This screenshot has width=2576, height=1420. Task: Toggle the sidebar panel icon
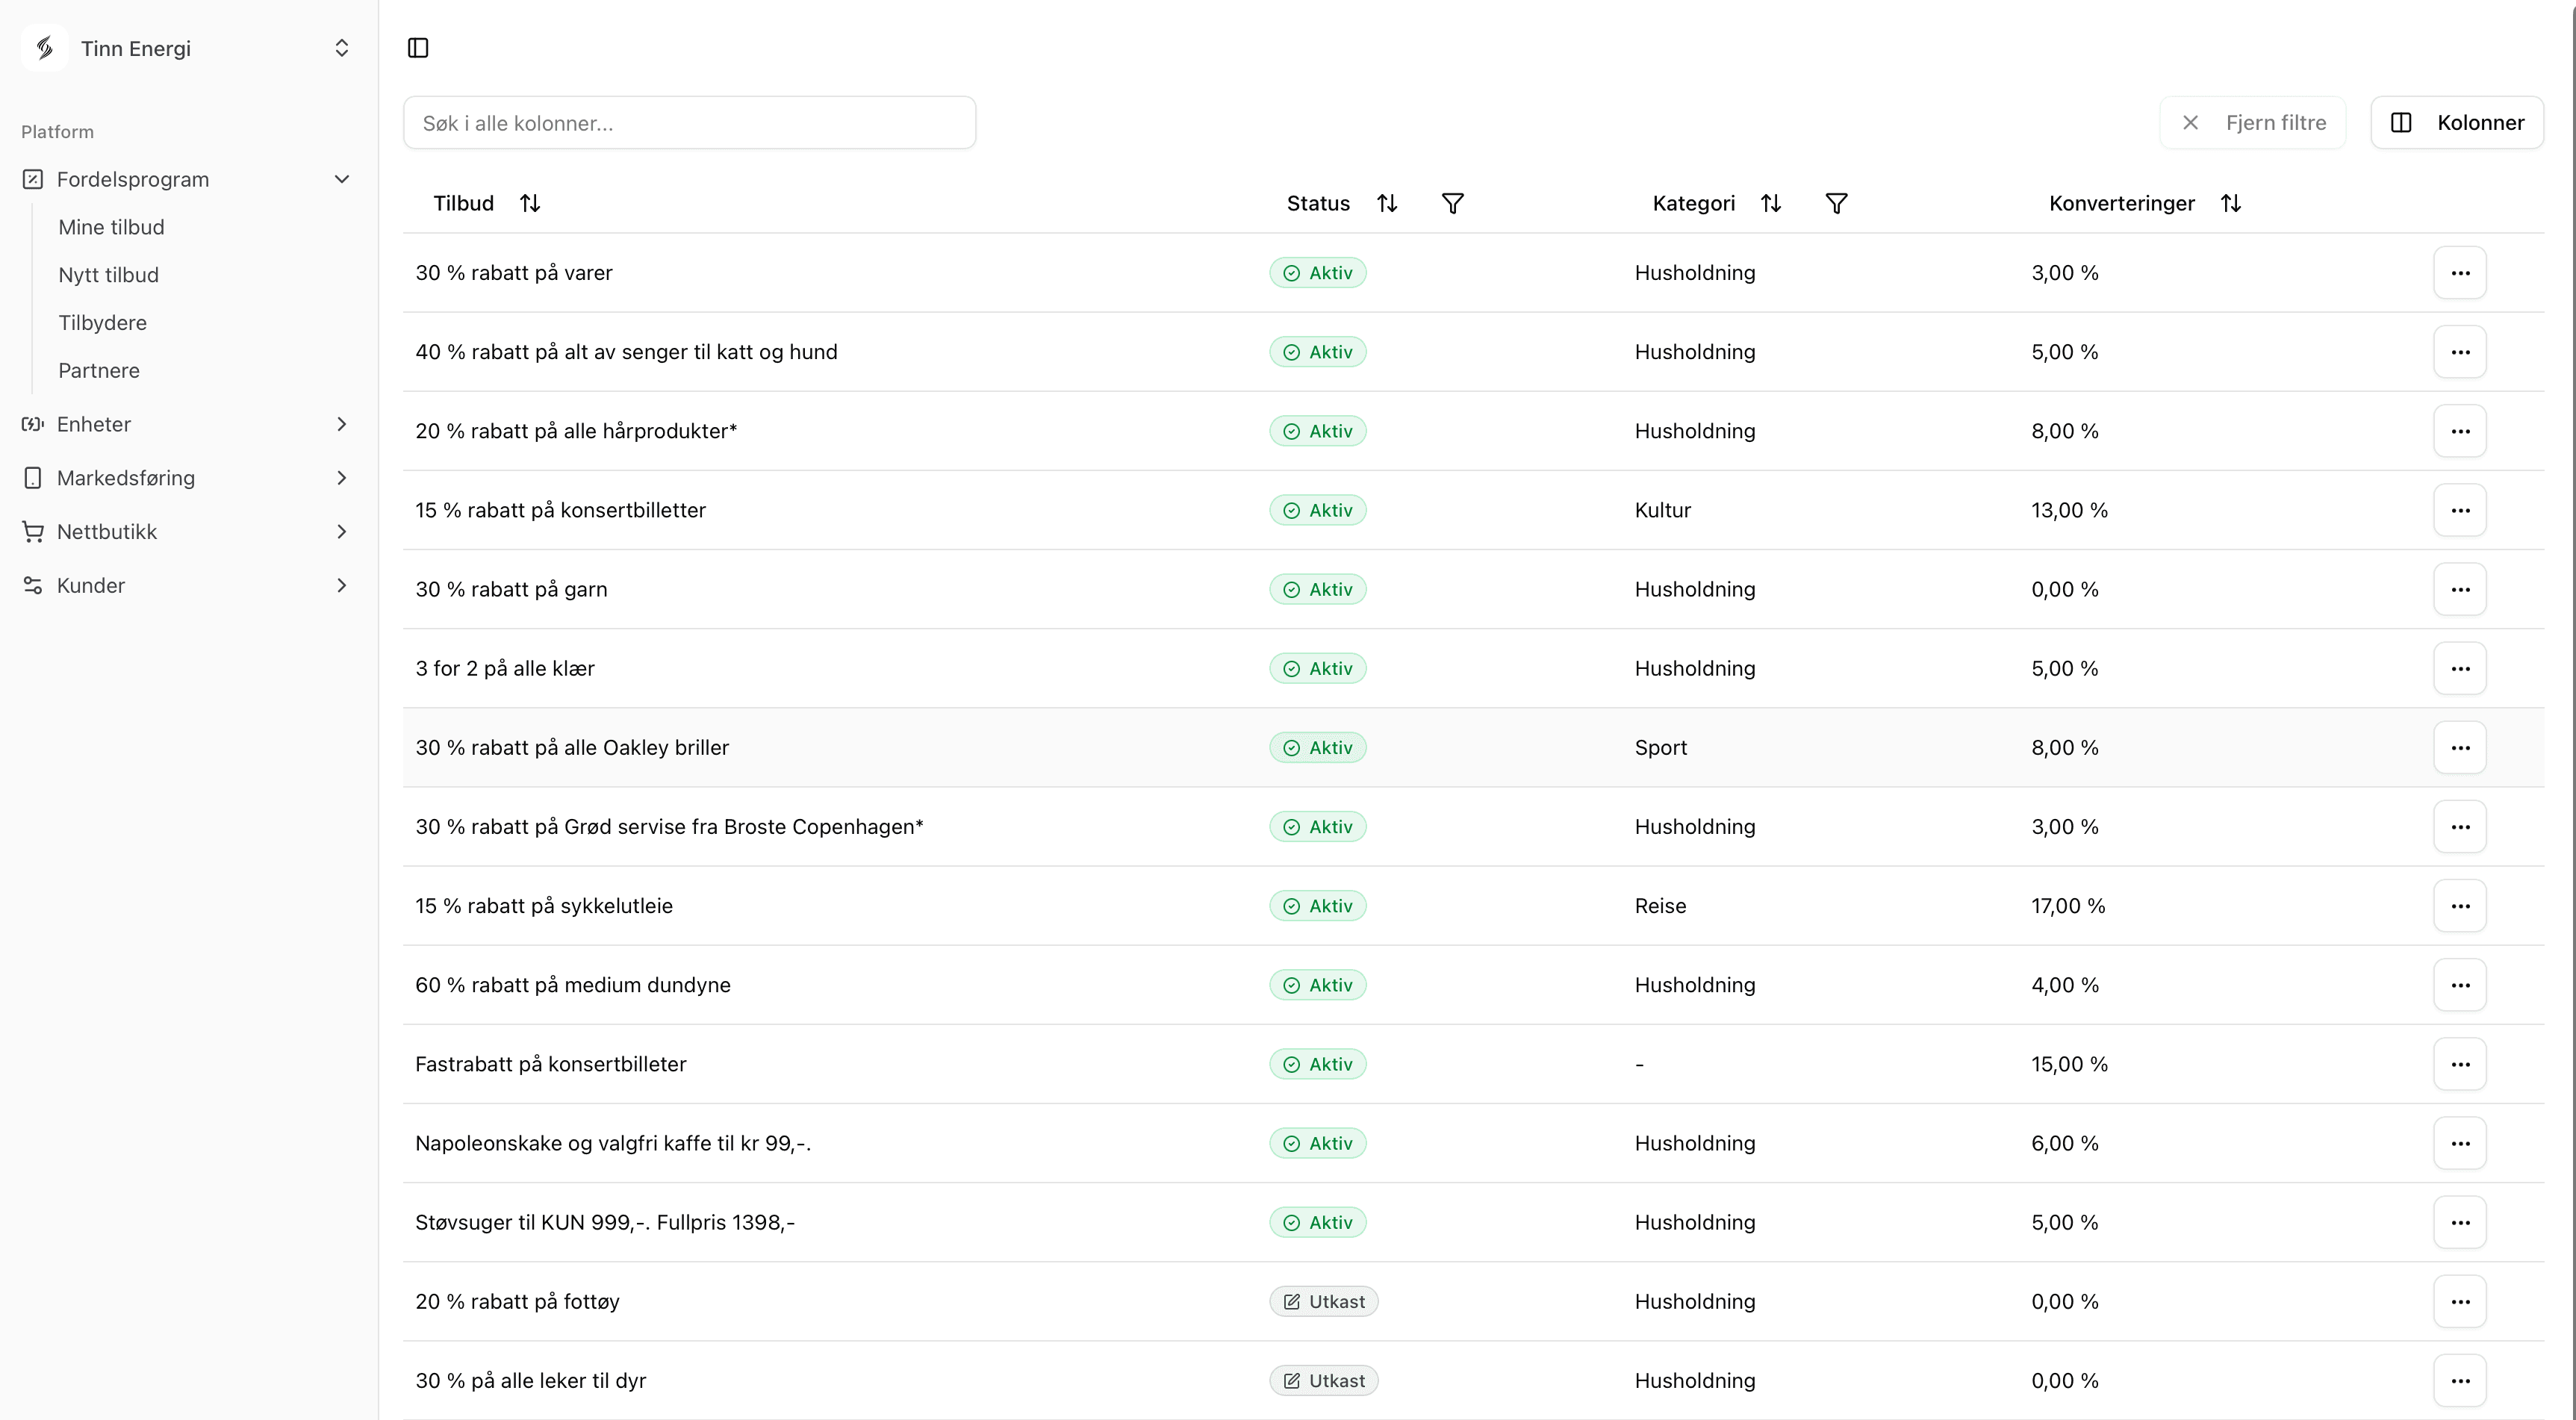418,48
